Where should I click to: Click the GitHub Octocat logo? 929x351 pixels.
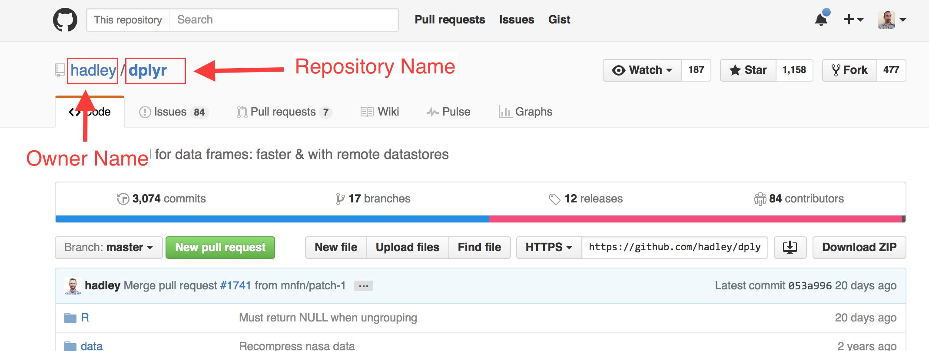(x=65, y=20)
